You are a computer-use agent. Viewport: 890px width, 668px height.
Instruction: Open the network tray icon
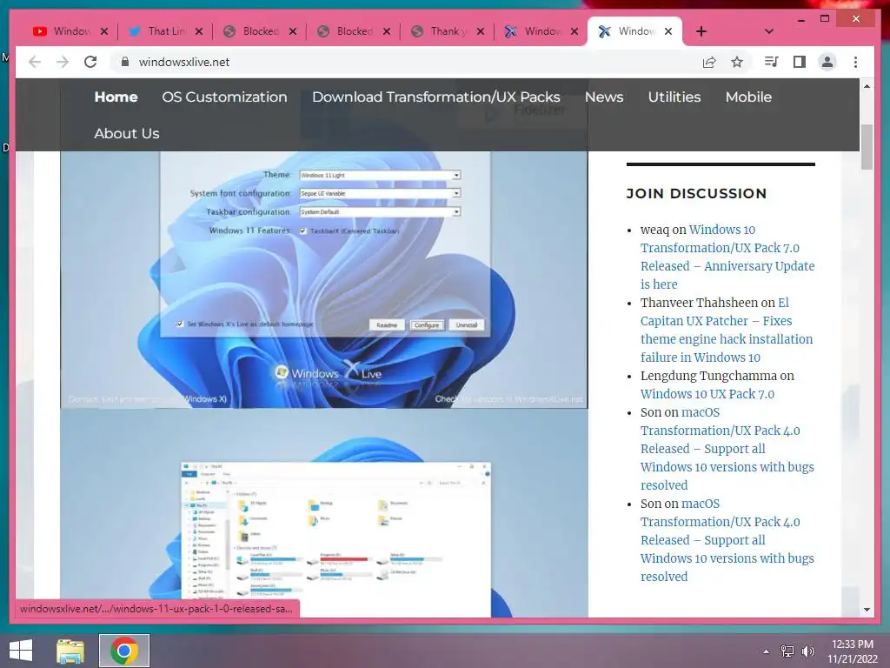[x=787, y=651]
